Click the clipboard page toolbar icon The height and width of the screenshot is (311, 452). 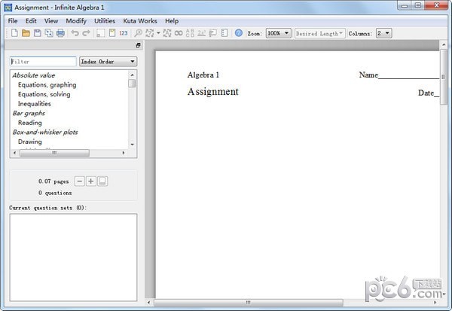pyautogui.click(x=112, y=33)
